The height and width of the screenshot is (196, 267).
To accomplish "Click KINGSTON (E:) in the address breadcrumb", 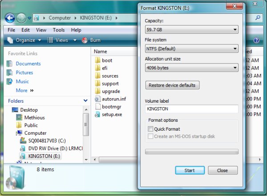I will point(96,18).
